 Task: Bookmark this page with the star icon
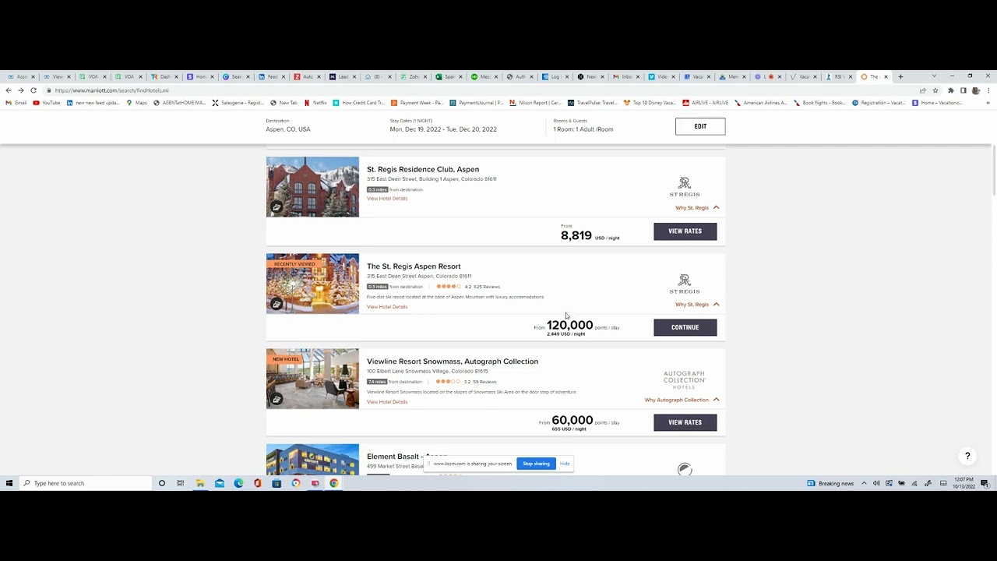(x=935, y=90)
